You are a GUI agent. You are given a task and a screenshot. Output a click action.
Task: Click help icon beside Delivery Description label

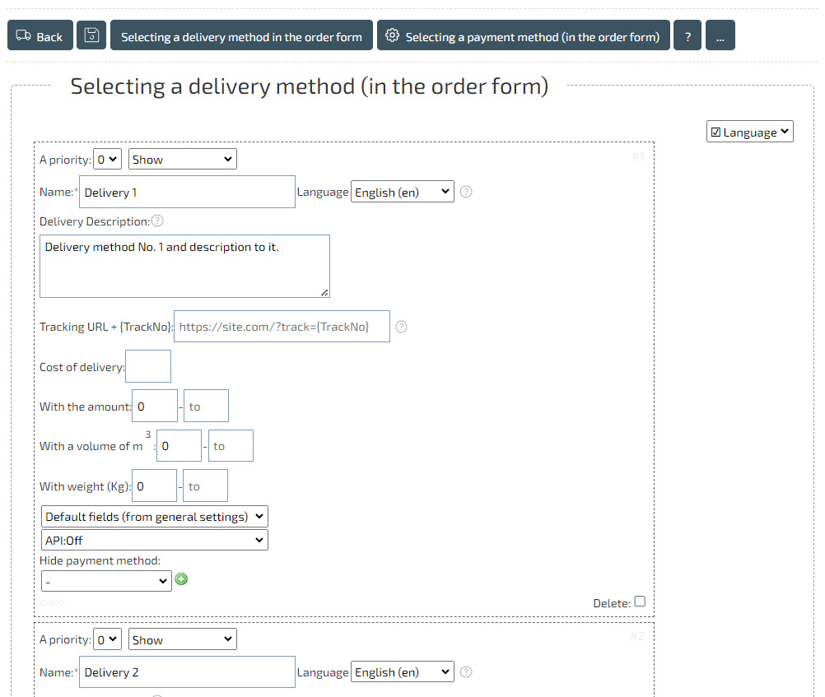tap(157, 221)
